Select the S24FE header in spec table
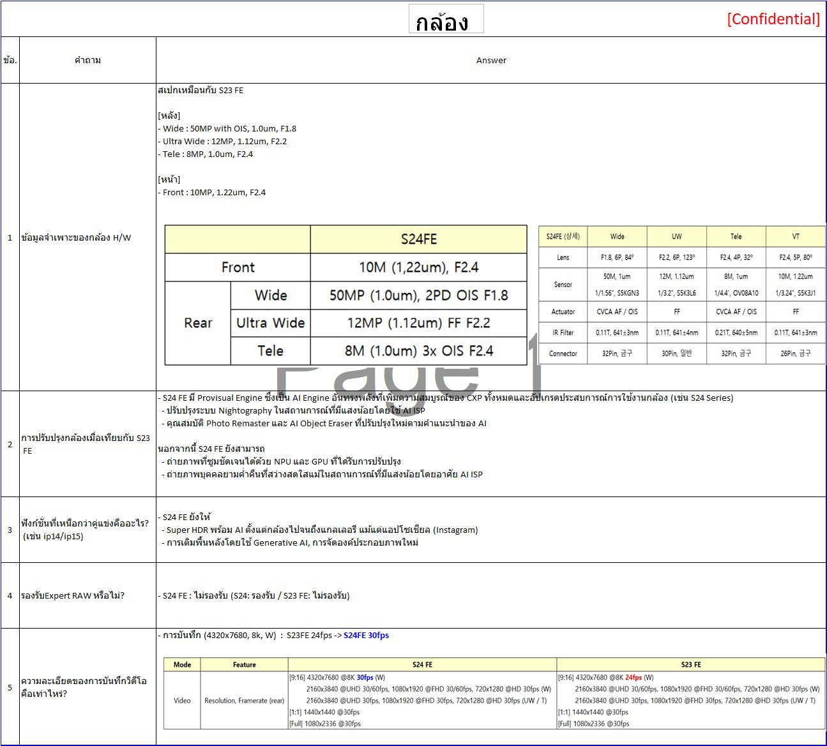The width and height of the screenshot is (827, 746). 419,239
